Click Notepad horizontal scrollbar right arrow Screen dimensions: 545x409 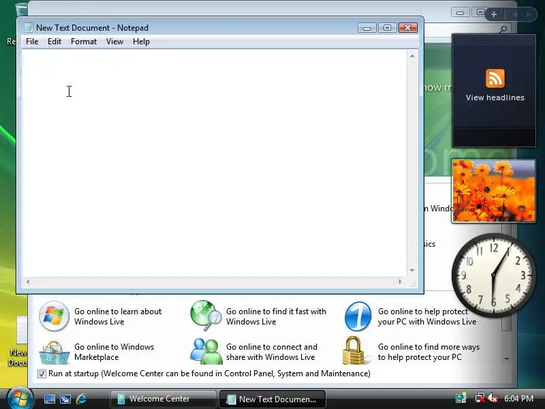[x=400, y=282]
